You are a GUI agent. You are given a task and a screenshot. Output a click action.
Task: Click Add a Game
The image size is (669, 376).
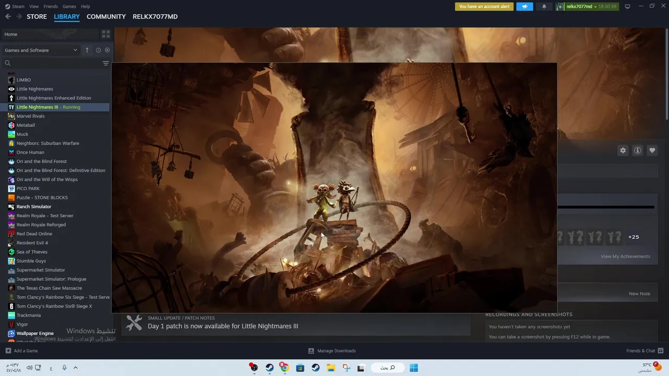point(21,351)
